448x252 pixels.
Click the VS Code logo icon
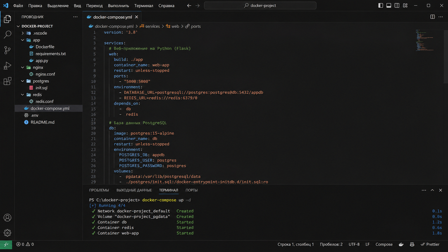pos(6,5)
